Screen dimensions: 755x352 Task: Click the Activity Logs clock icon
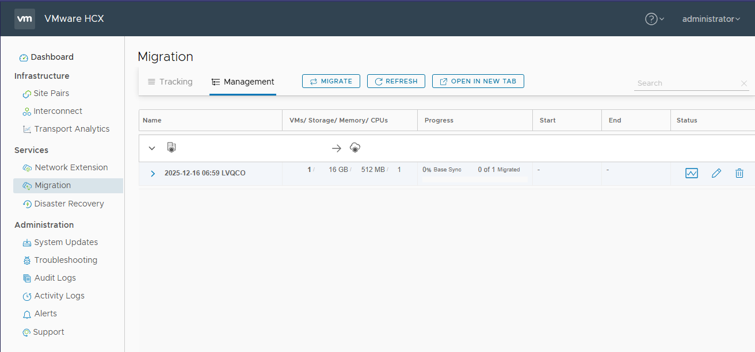[x=27, y=296]
